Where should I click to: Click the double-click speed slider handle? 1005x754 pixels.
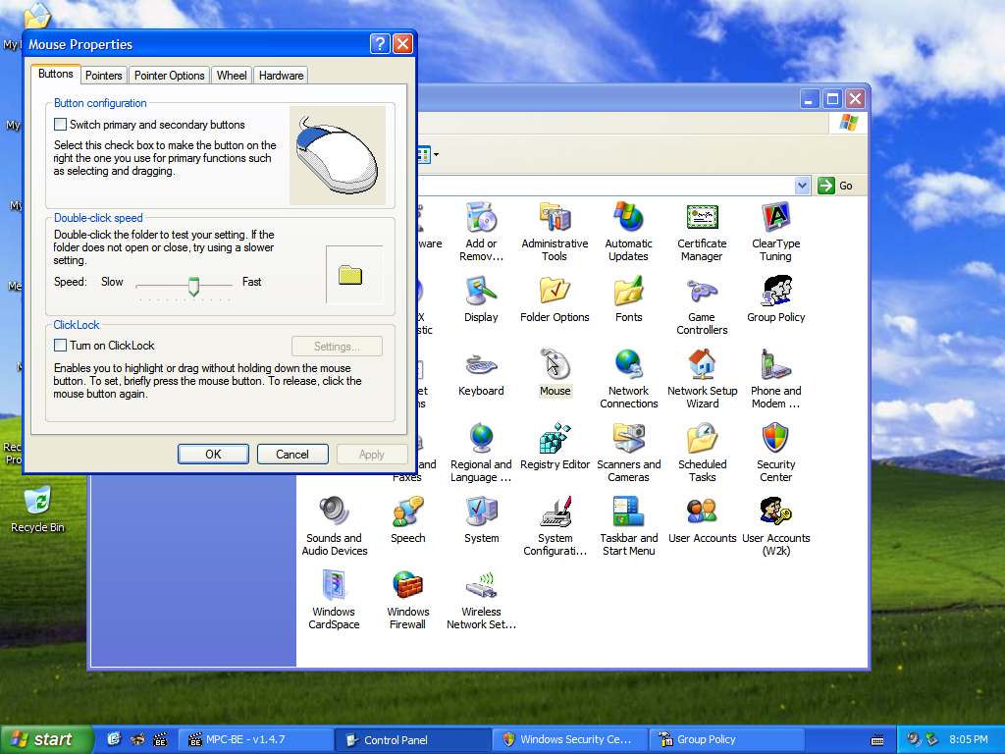[193, 286]
